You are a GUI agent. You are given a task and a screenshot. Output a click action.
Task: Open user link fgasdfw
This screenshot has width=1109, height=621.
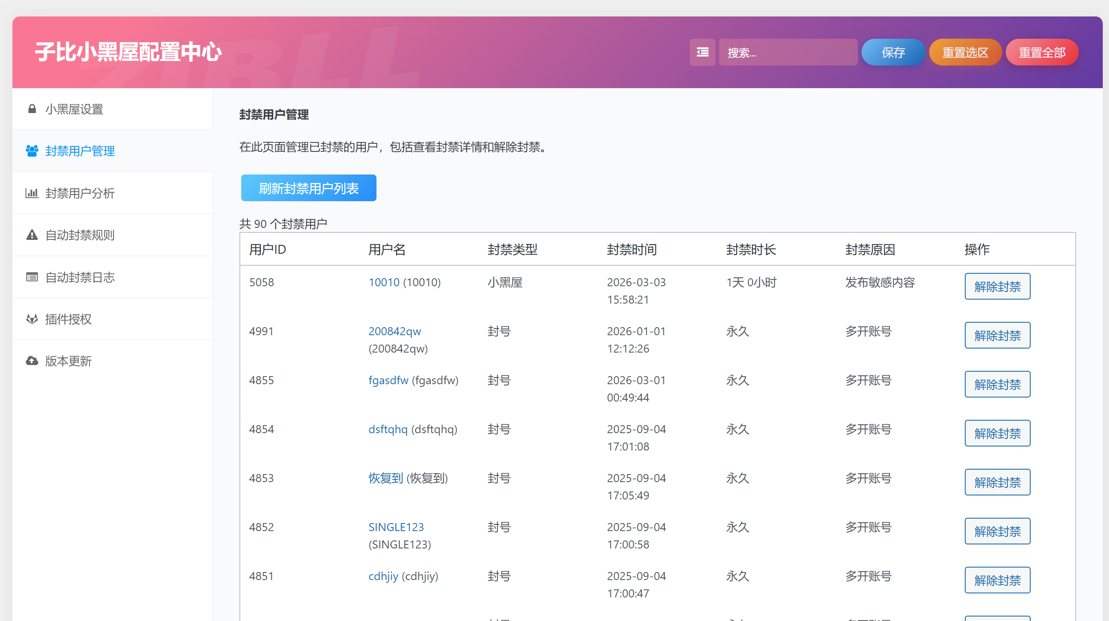389,381
